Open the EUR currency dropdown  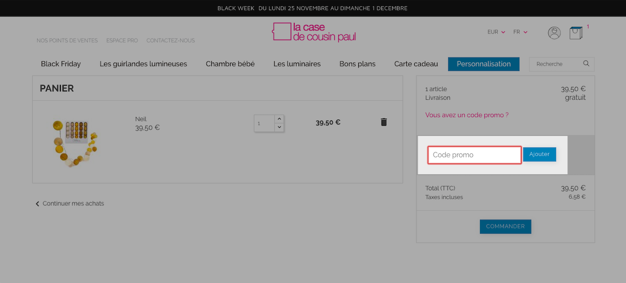click(x=496, y=32)
